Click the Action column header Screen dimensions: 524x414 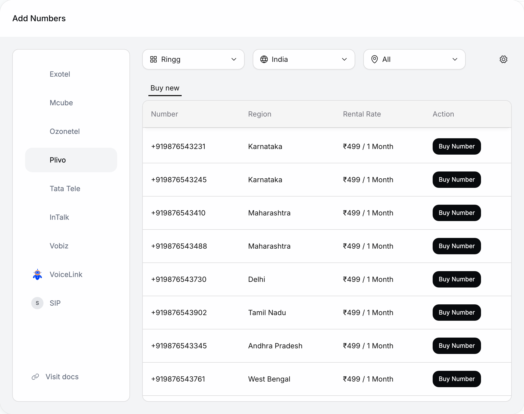point(443,114)
